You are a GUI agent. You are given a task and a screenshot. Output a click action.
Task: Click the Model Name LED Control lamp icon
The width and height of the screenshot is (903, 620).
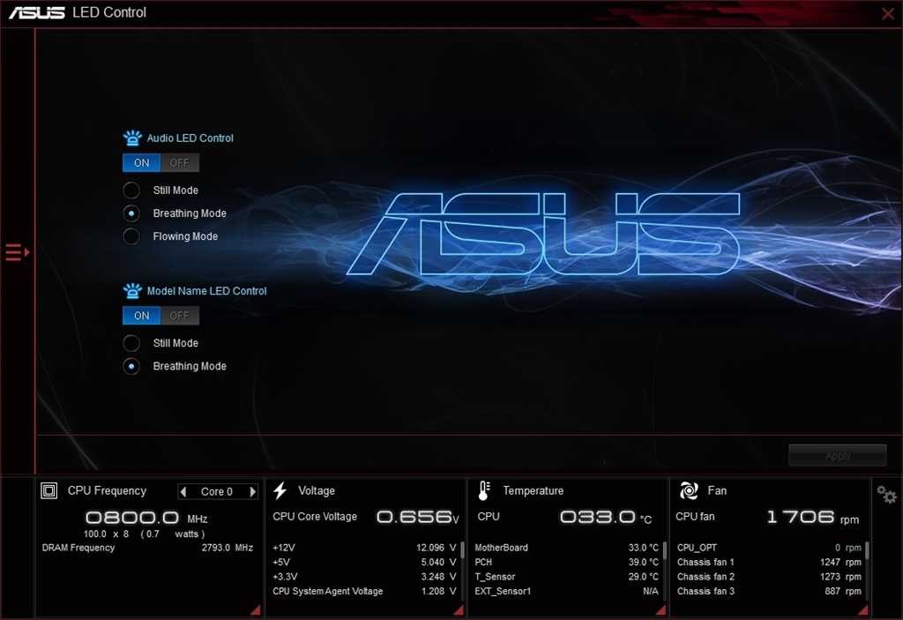[x=132, y=289]
